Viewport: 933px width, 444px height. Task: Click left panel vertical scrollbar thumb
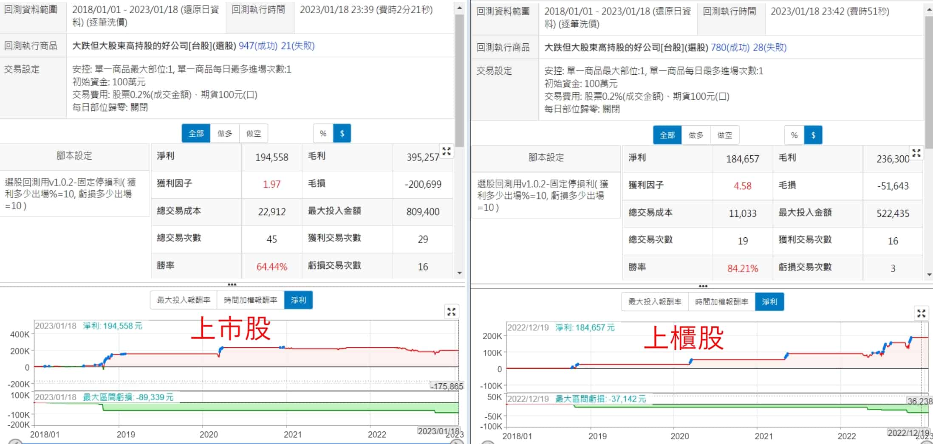pos(459,81)
